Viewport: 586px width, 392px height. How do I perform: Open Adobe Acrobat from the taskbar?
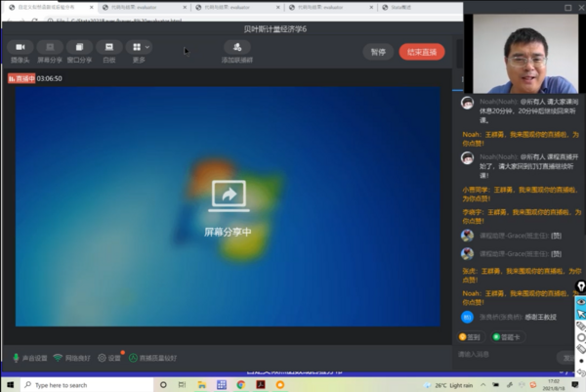click(x=261, y=385)
